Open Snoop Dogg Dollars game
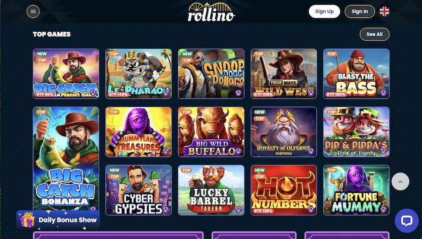This screenshot has height=239, width=422. pos(211,74)
